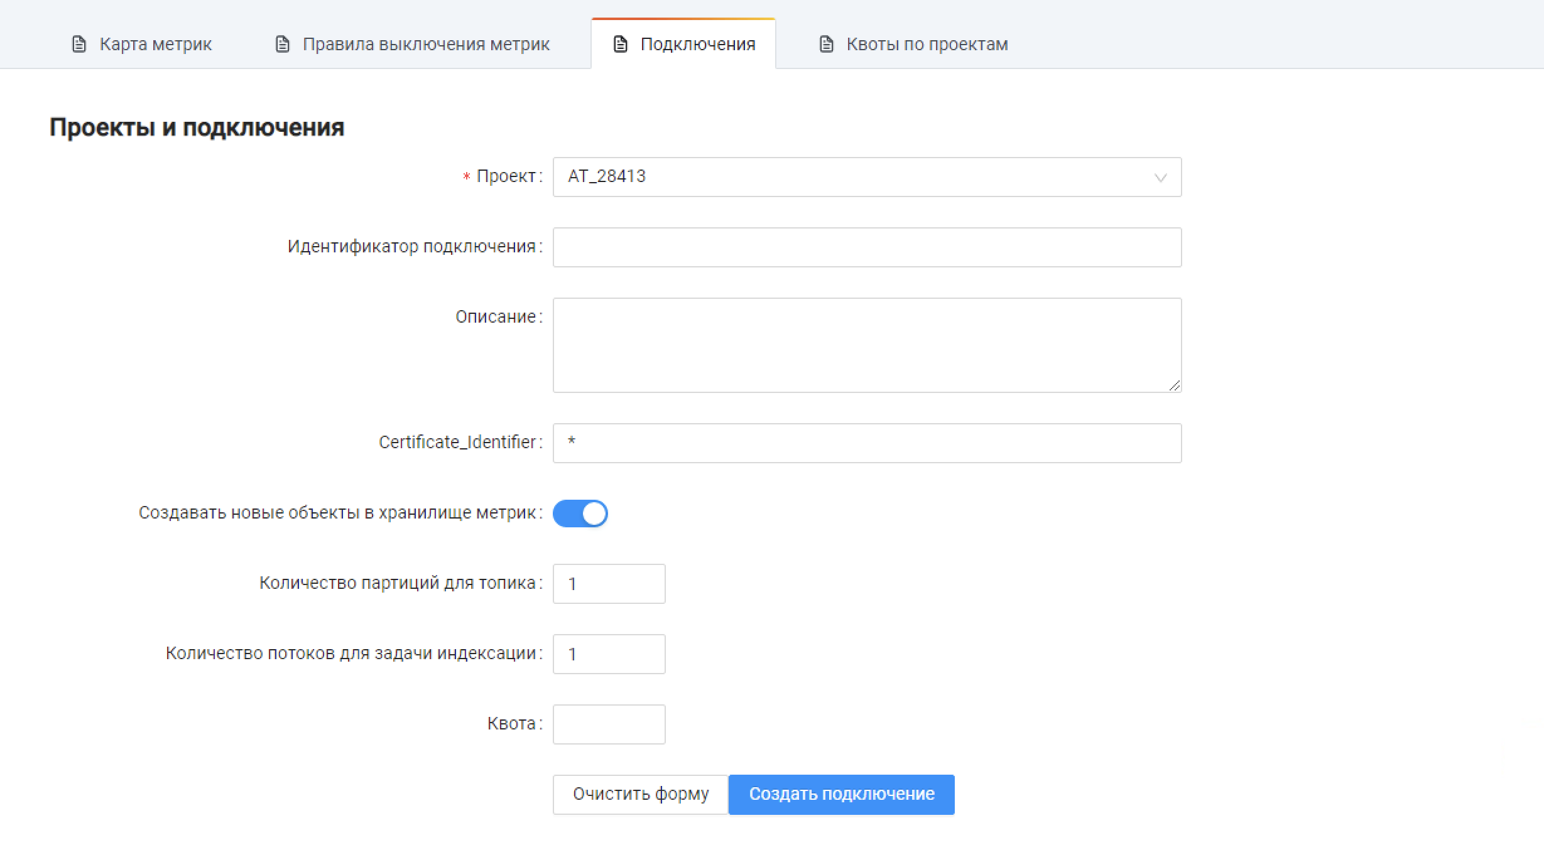Click inside the Описание text area
This screenshot has height=850, width=1544.
point(867,345)
